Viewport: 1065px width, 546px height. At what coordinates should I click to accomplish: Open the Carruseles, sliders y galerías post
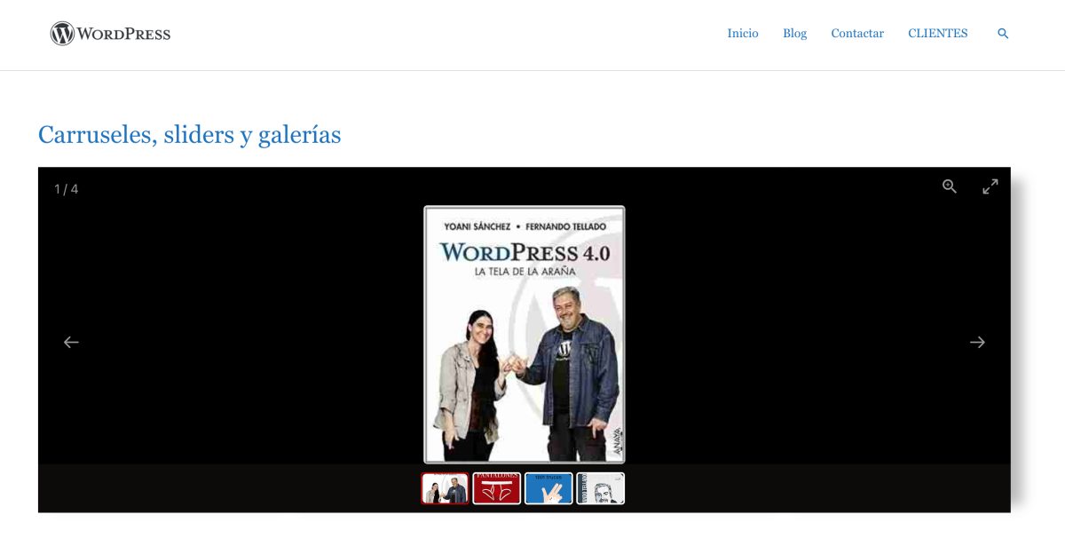[189, 134]
